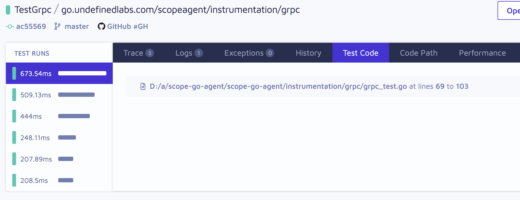Select the Test Code tab
The height and width of the screenshot is (200, 520).
pyautogui.click(x=360, y=53)
